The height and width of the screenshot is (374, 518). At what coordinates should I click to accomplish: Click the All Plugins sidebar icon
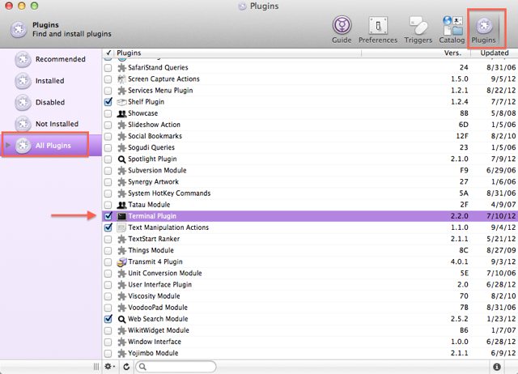[23, 146]
